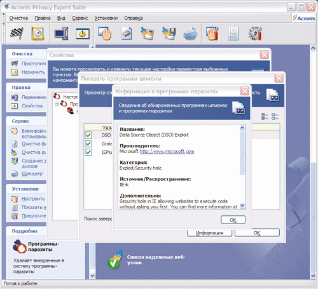Screen dimensions: 318x289
Task: Click the brush folder cleanup toolbar icon
Action: [x=148, y=34]
